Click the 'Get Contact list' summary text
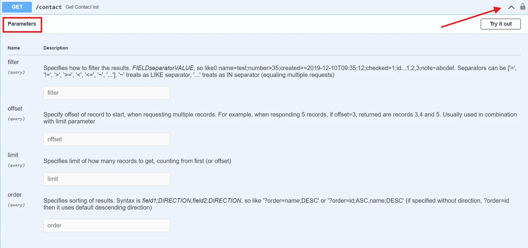 point(82,7)
